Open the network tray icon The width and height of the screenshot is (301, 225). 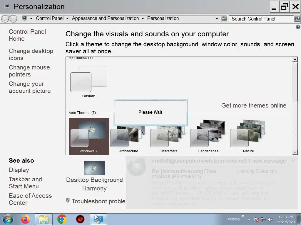click(263, 219)
